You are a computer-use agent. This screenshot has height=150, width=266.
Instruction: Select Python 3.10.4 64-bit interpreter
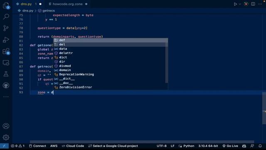click(x=208, y=146)
